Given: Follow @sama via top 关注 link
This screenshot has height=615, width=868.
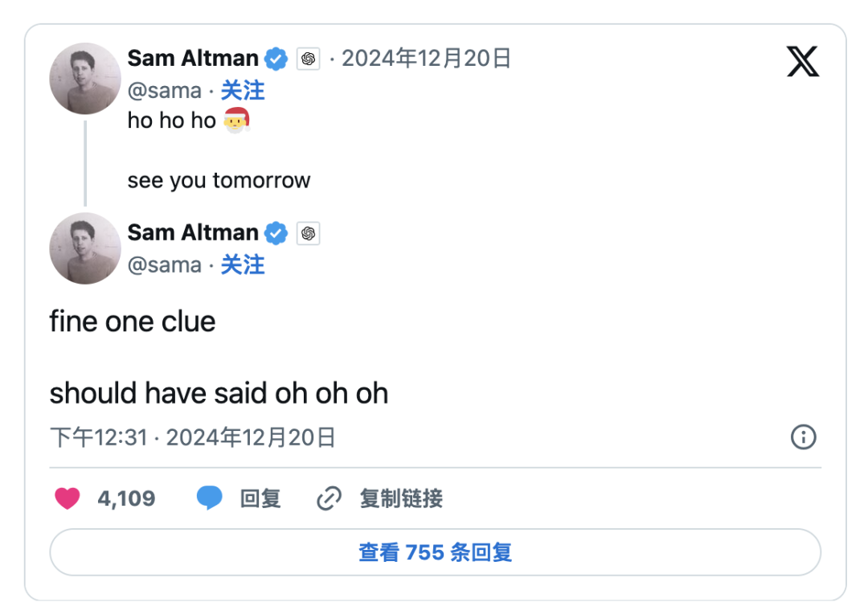Looking at the screenshot, I should (x=243, y=91).
